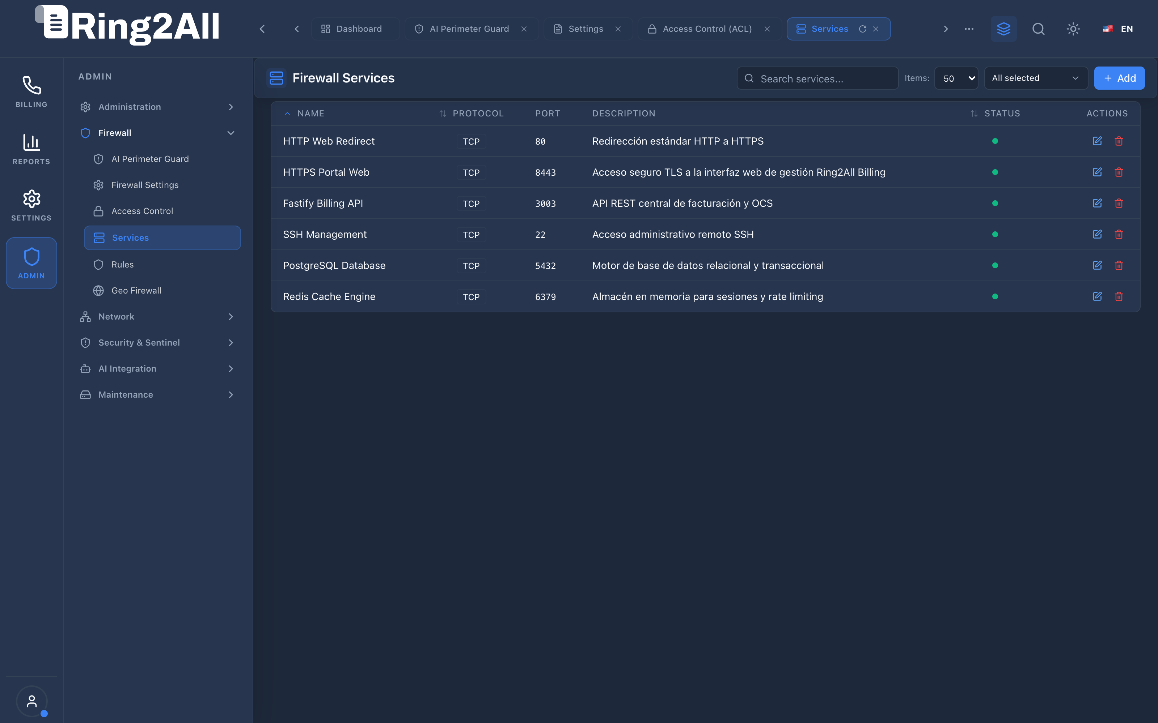Expand the Security & Sentinel group
The height and width of the screenshot is (723, 1158).
[x=158, y=342]
